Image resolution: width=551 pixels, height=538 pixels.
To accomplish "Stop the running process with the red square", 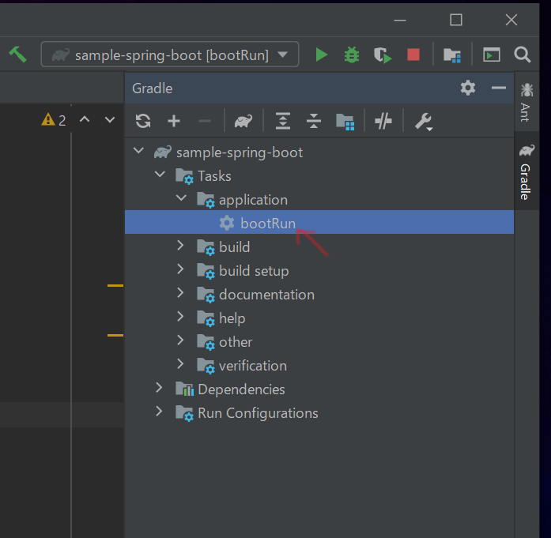I will (413, 55).
